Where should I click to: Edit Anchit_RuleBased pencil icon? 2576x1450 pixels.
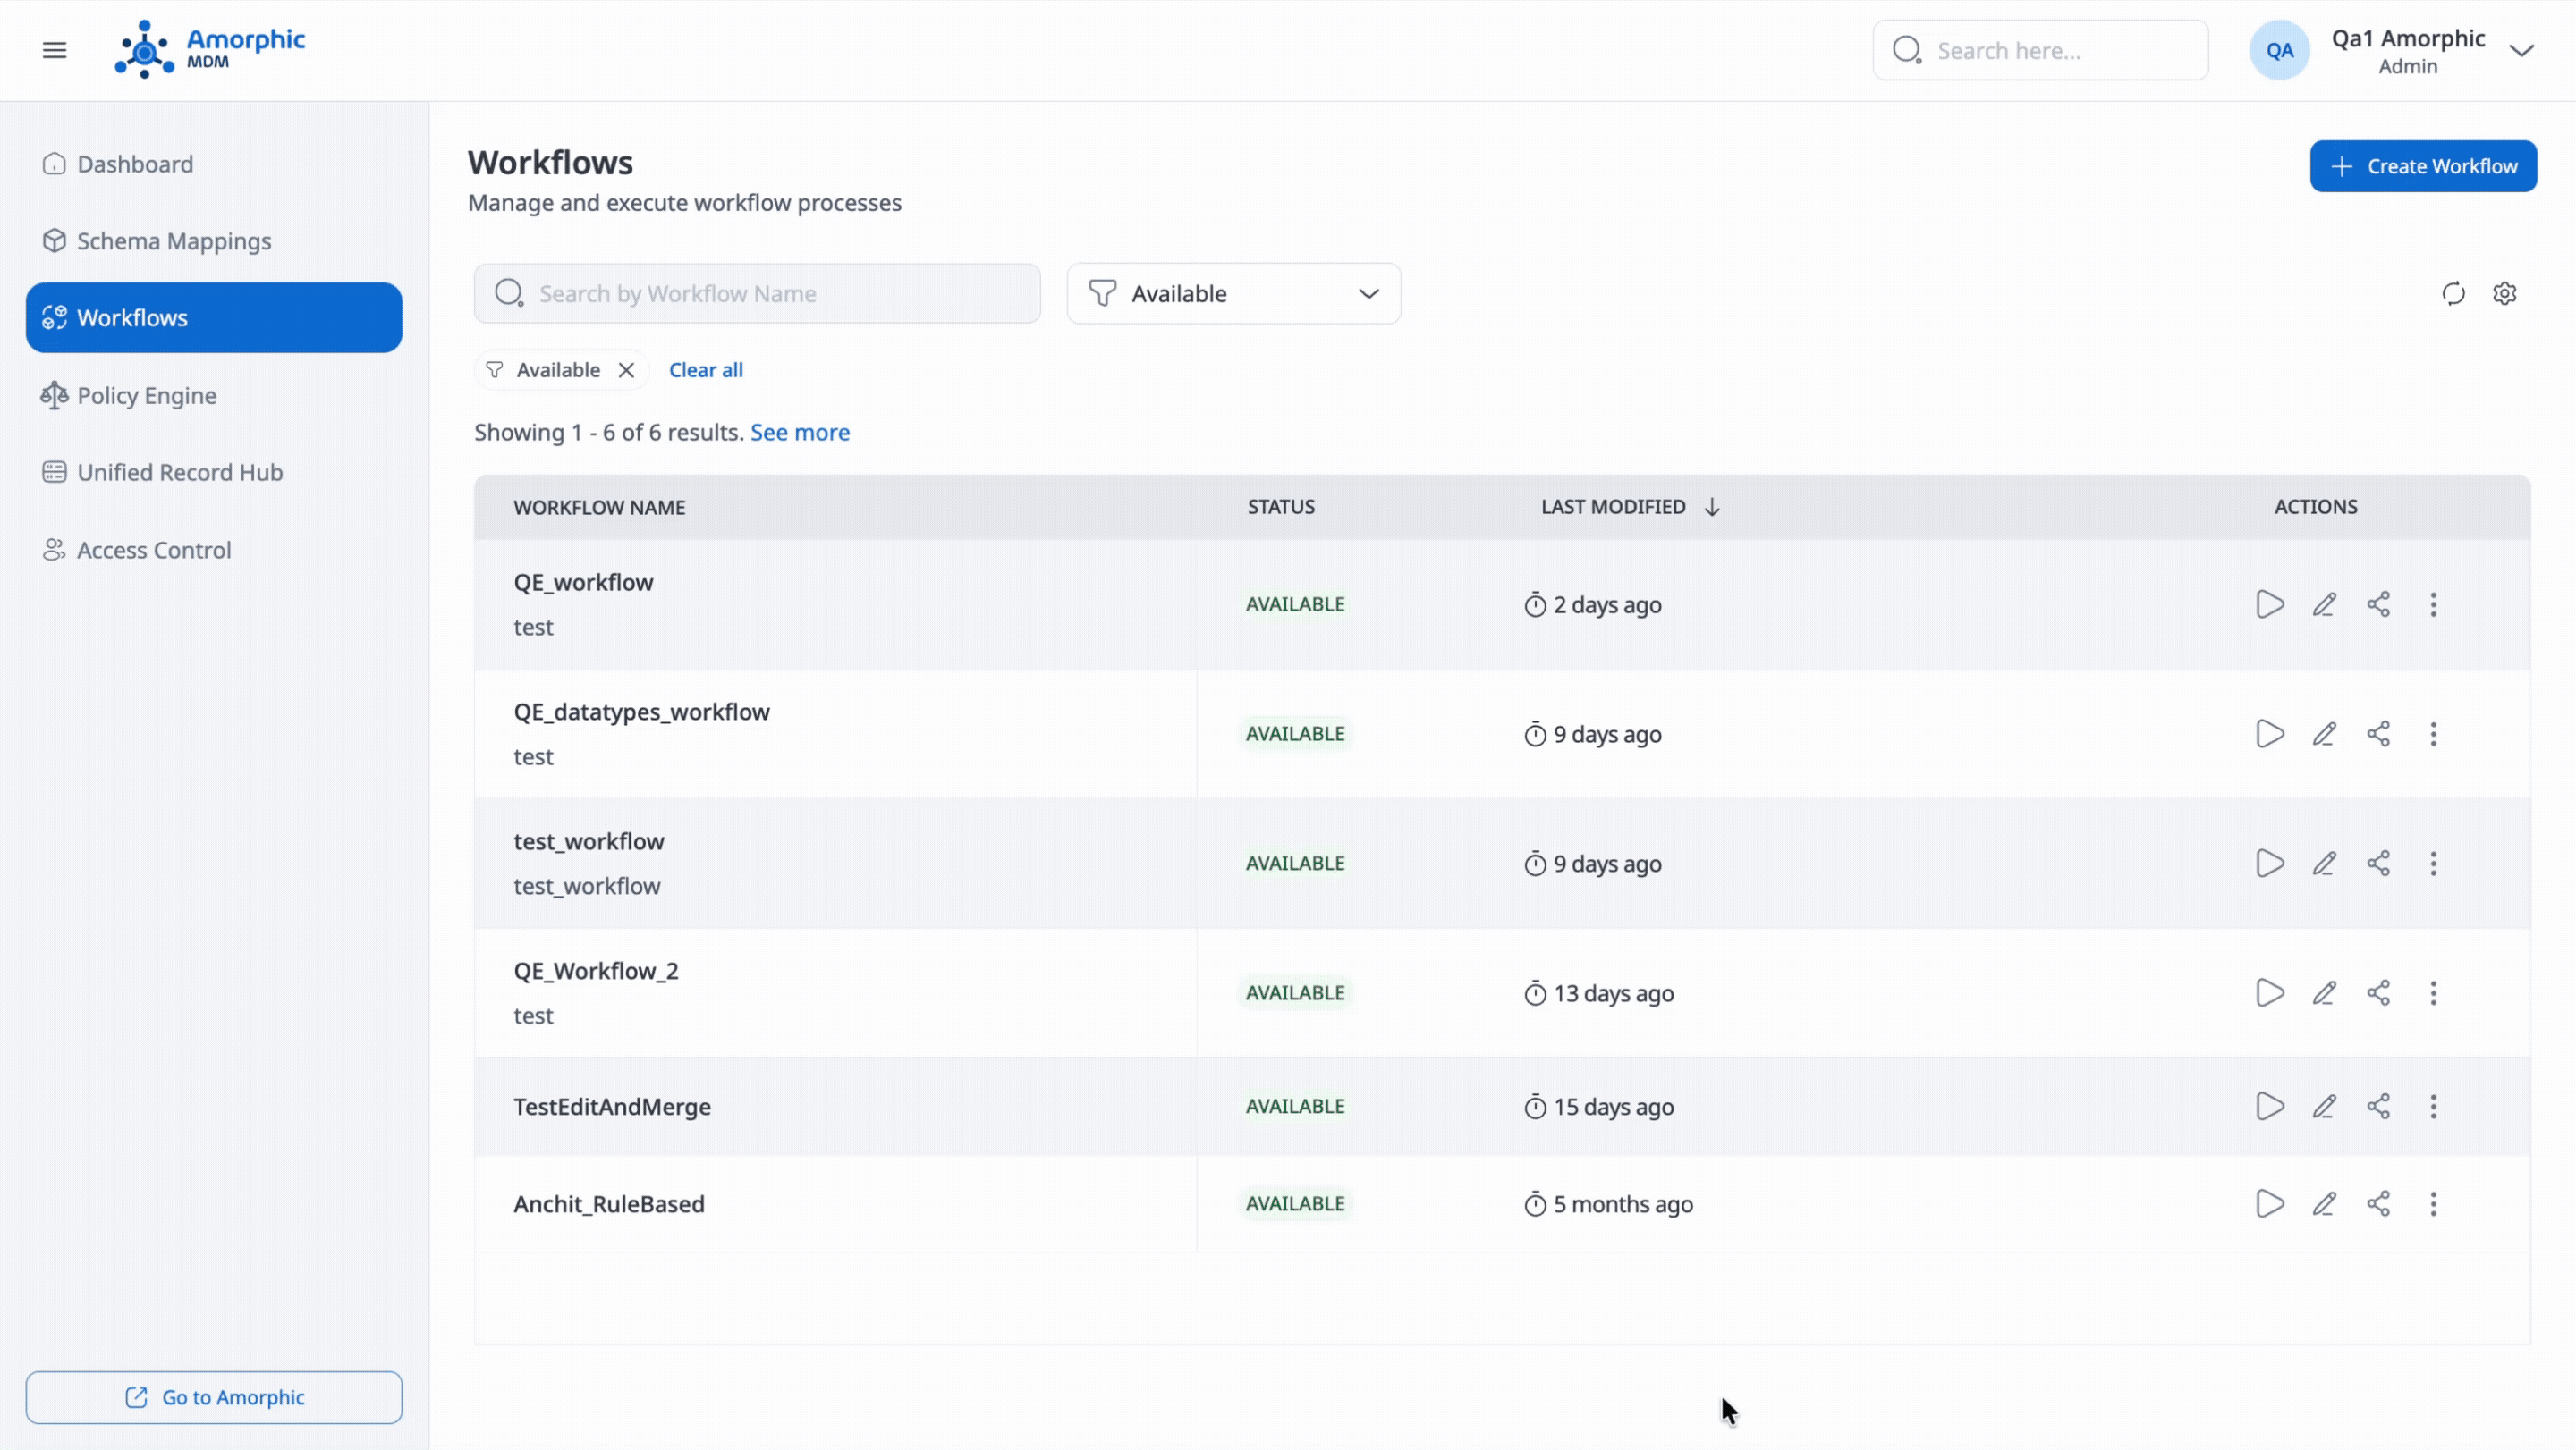click(x=2324, y=1204)
